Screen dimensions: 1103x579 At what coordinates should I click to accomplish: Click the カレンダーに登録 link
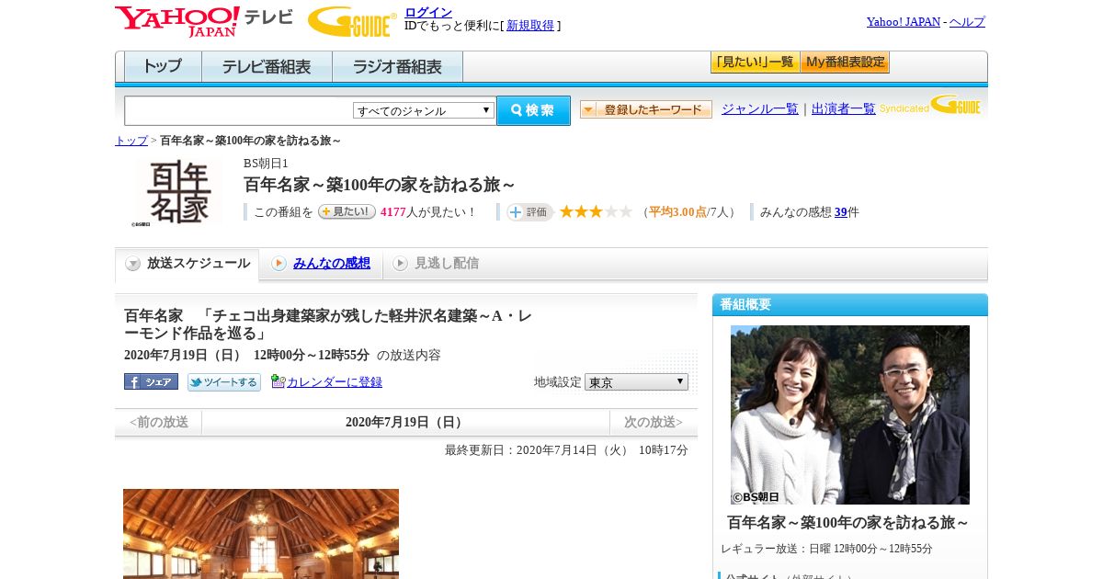335,381
